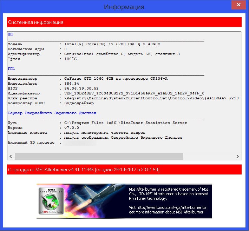The width and height of the screenshot is (249, 231).
Task: Click the 'GeForce GTX 1060 6GB' adapter value
Action: (116, 78)
